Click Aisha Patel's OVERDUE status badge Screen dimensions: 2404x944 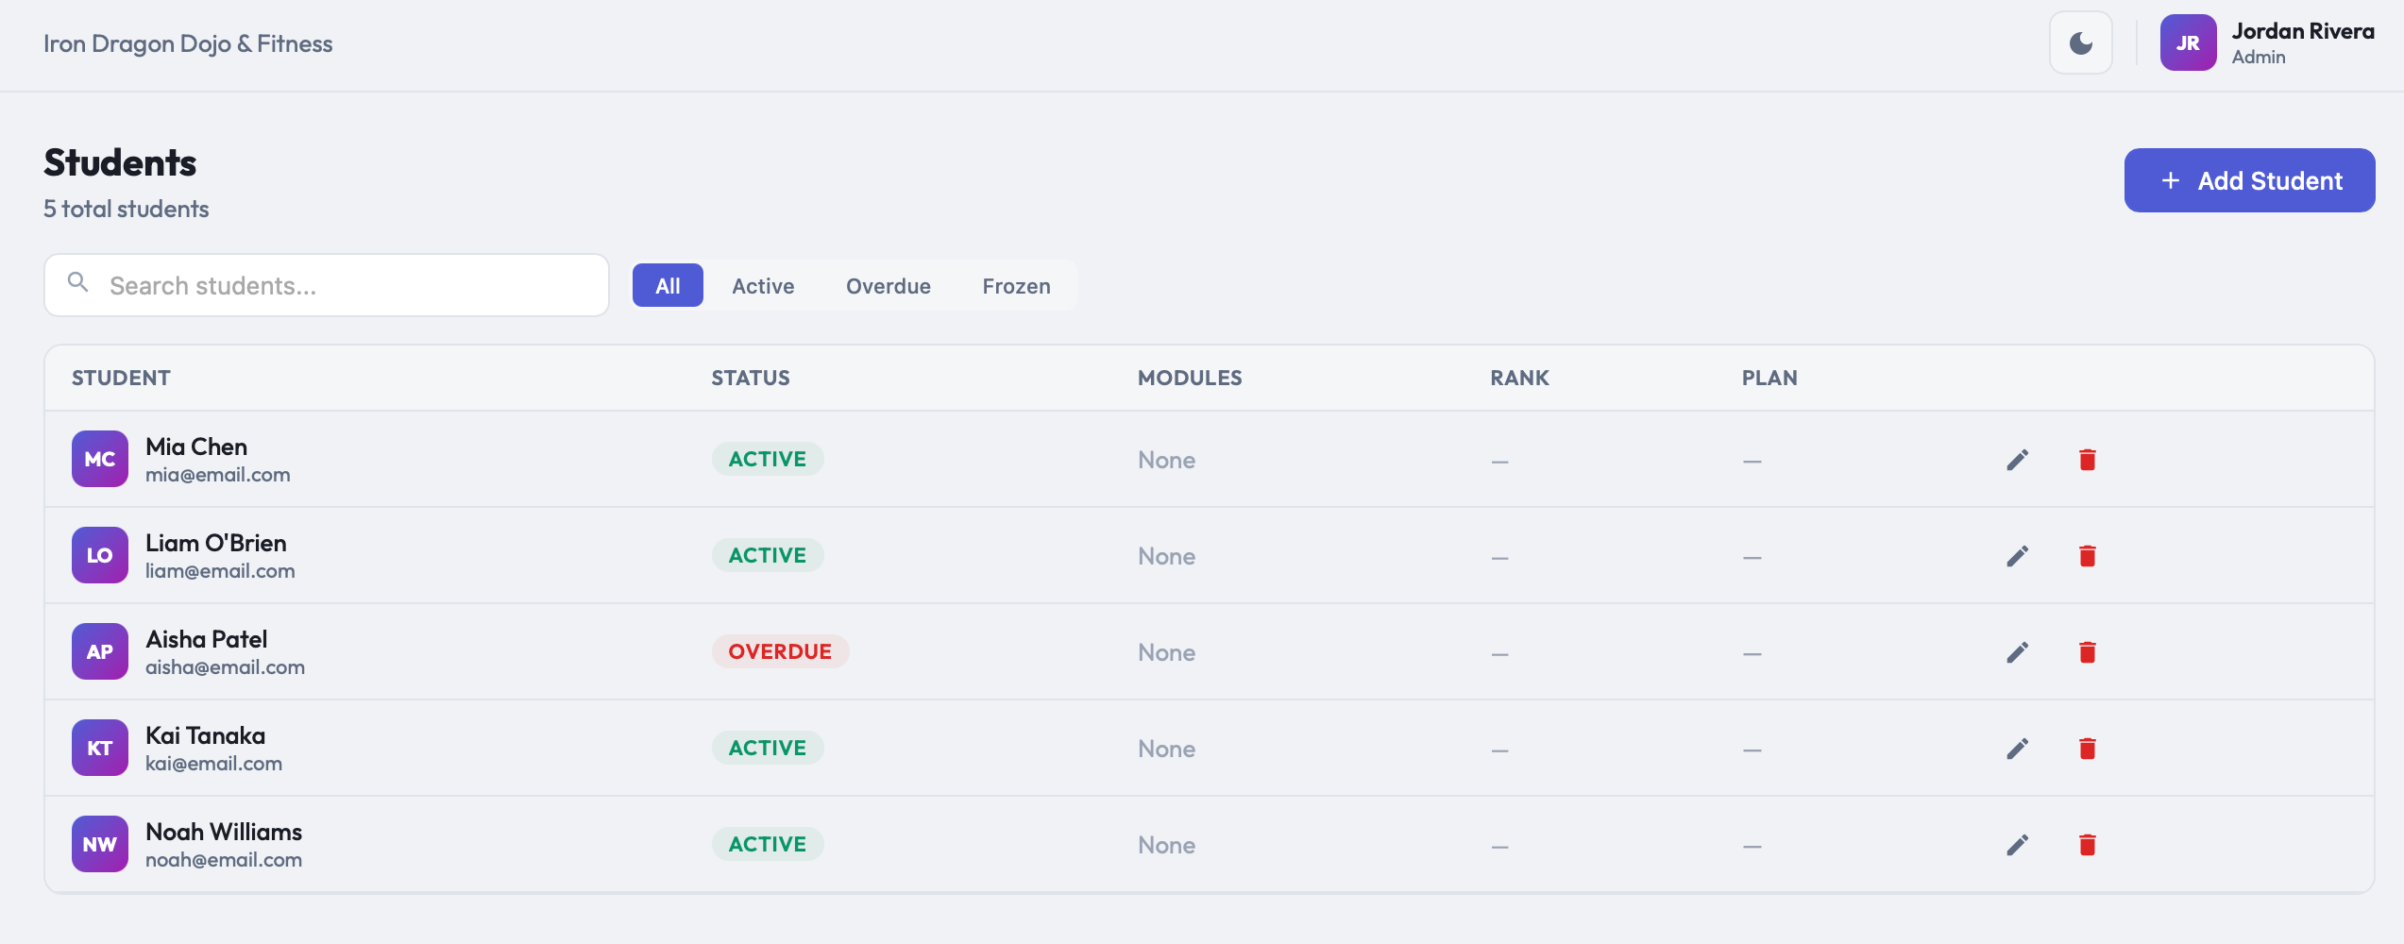coord(780,651)
